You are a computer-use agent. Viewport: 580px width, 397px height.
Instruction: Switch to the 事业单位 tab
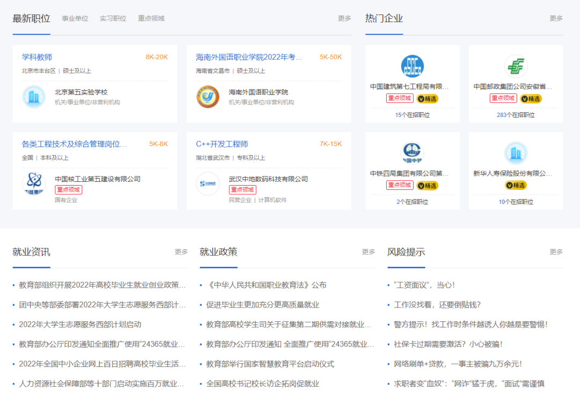point(75,18)
